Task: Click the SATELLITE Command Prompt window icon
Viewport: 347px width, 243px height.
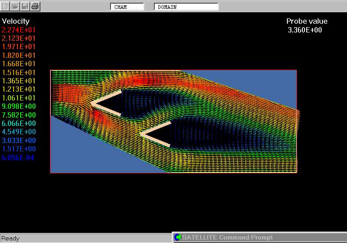Action: (177, 237)
